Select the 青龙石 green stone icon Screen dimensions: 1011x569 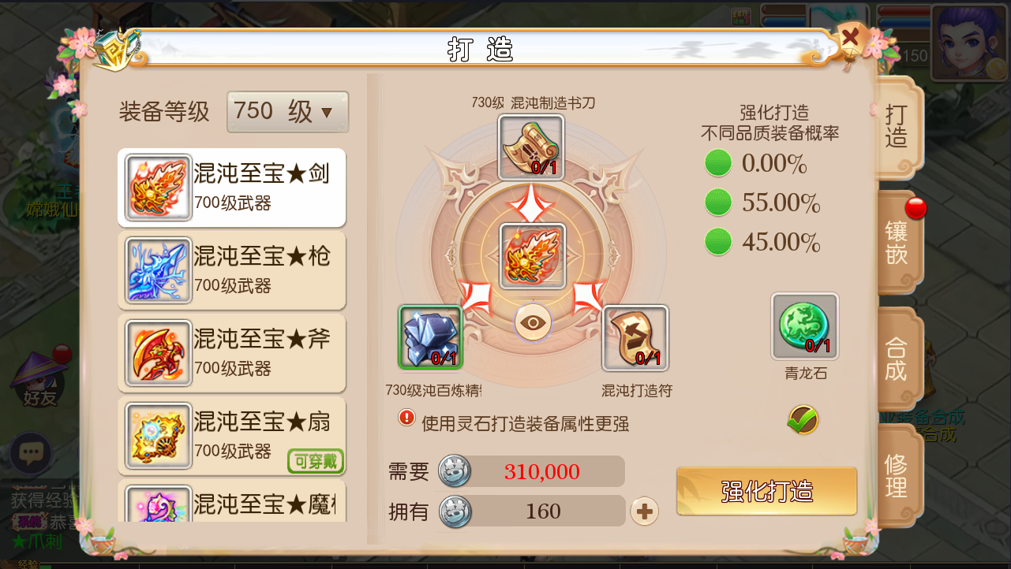(x=805, y=326)
